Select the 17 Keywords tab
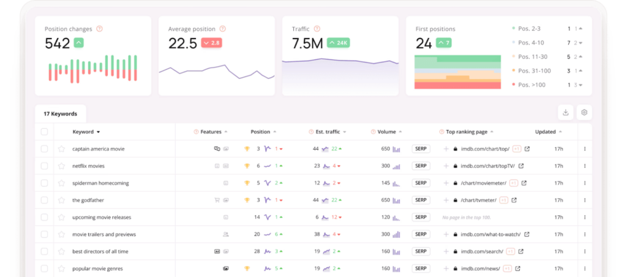Screen dimensions: 627x277 [x=60, y=114]
